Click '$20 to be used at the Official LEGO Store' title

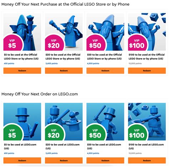63,56
